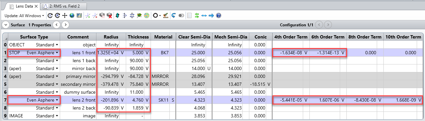Open surface type dropdown for secondary mirror row
The height and width of the screenshot is (121, 425).
57,84
